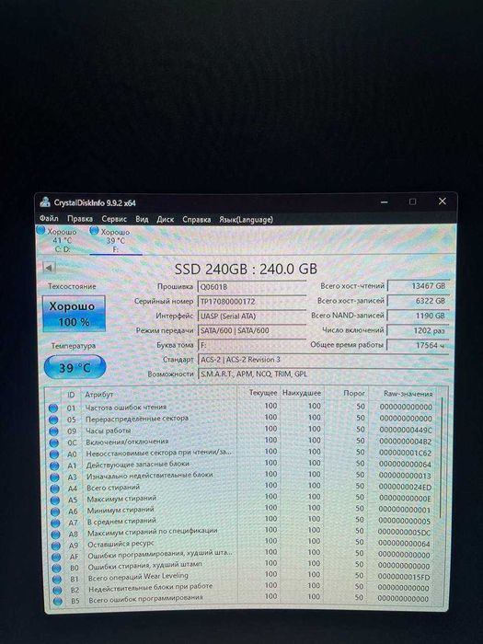Click the serial number field TP17080000172
The height and width of the screenshot is (644, 483).
pos(252,301)
